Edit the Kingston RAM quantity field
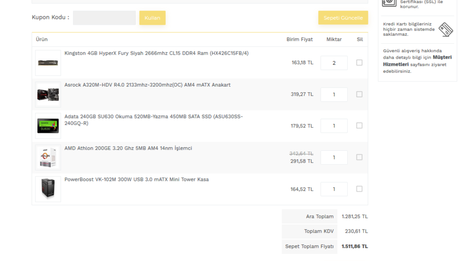 pyautogui.click(x=334, y=63)
